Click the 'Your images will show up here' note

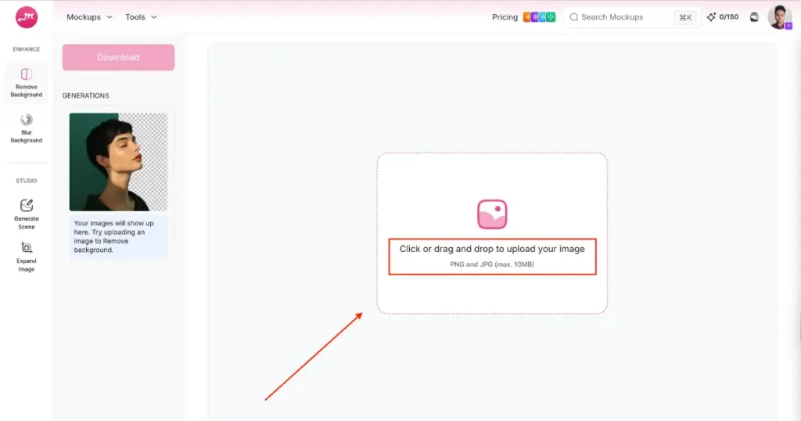click(118, 236)
